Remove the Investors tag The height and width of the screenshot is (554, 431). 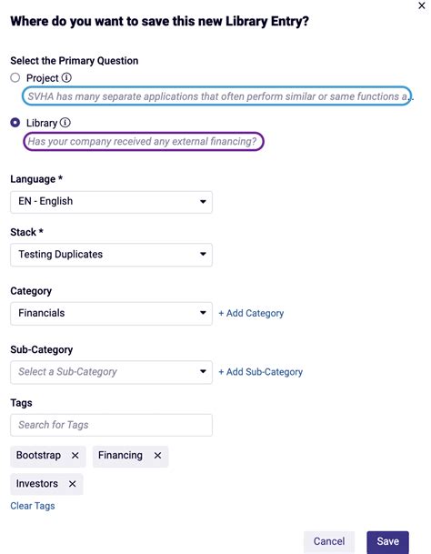(x=72, y=484)
